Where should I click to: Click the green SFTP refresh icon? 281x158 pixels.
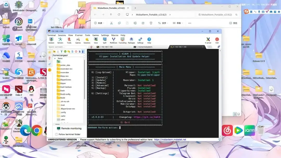65,52
